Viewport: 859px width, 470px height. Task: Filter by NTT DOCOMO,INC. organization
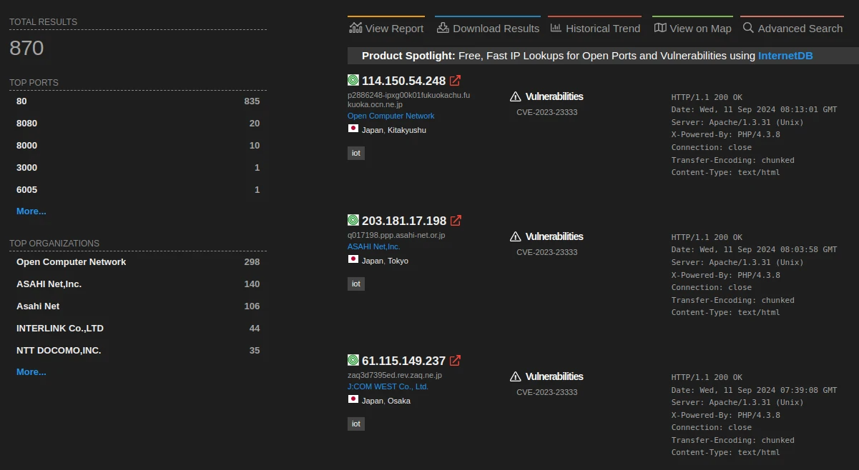pyautogui.click(x=138, y=351)
